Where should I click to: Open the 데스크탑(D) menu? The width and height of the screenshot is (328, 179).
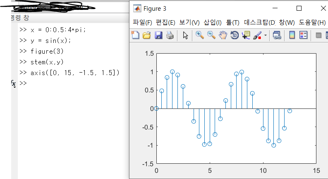coord(260,22)
